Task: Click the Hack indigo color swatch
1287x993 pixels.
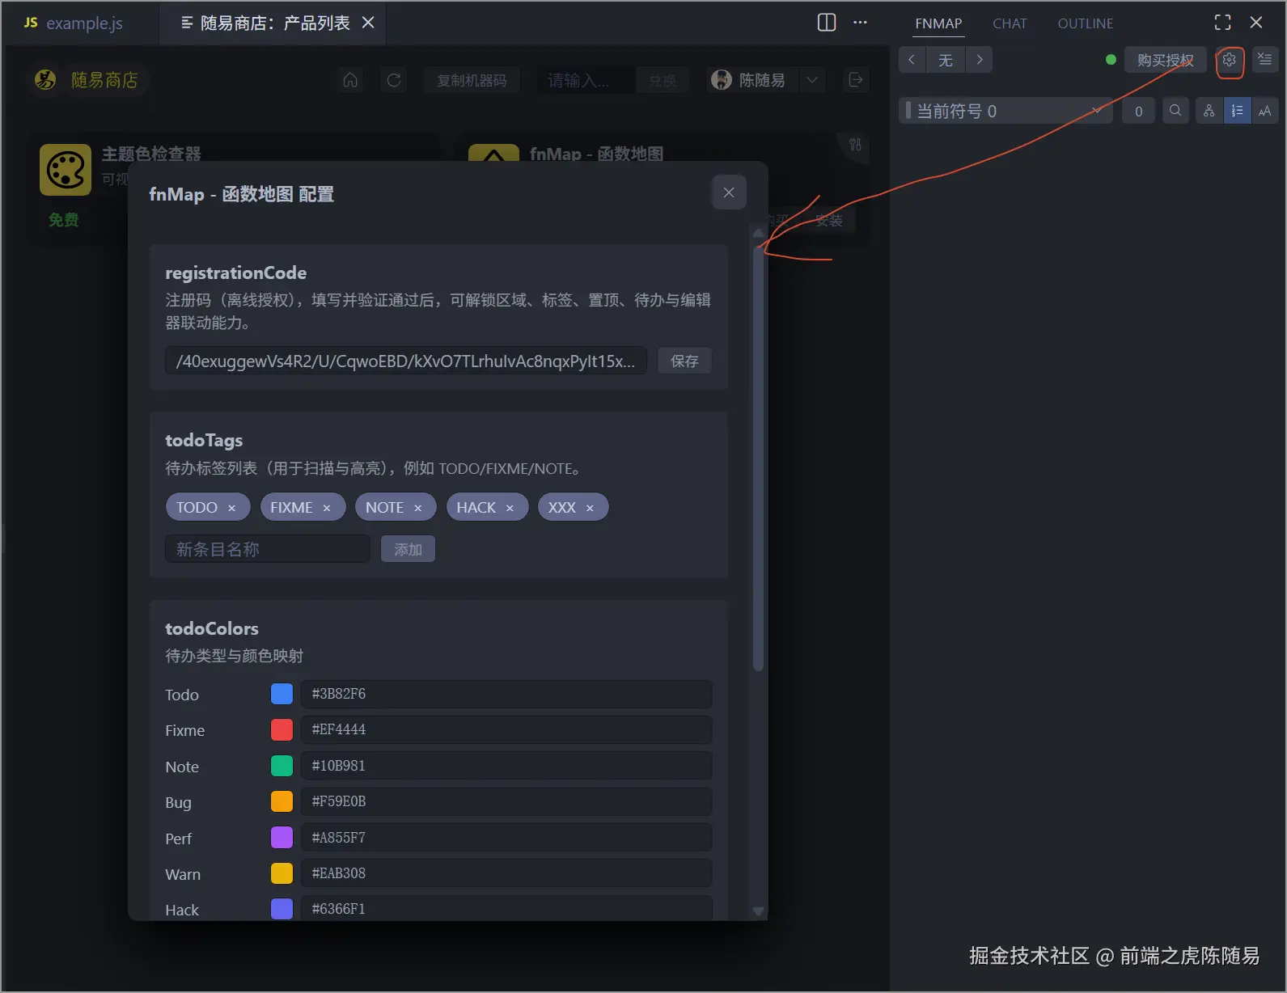Action: coord(282,909)
